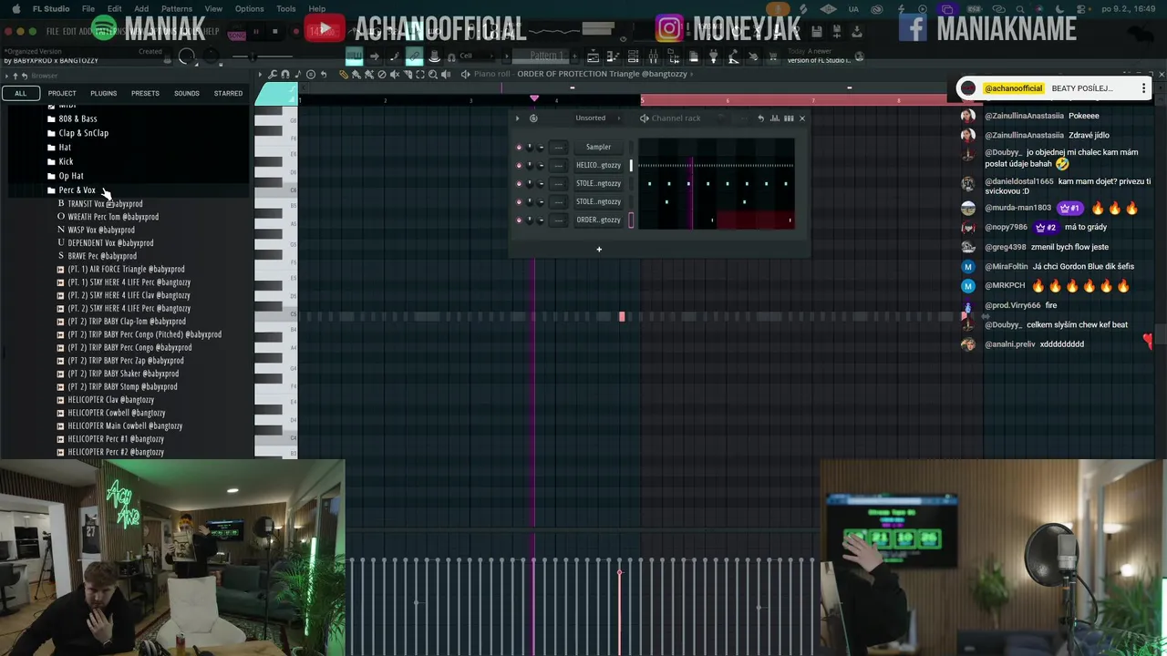Image resolution: width=1167 pixels, height=656 pixels.
Task: Add new pattern with plus beside Pattern 1
Action: tap(574, 56)
